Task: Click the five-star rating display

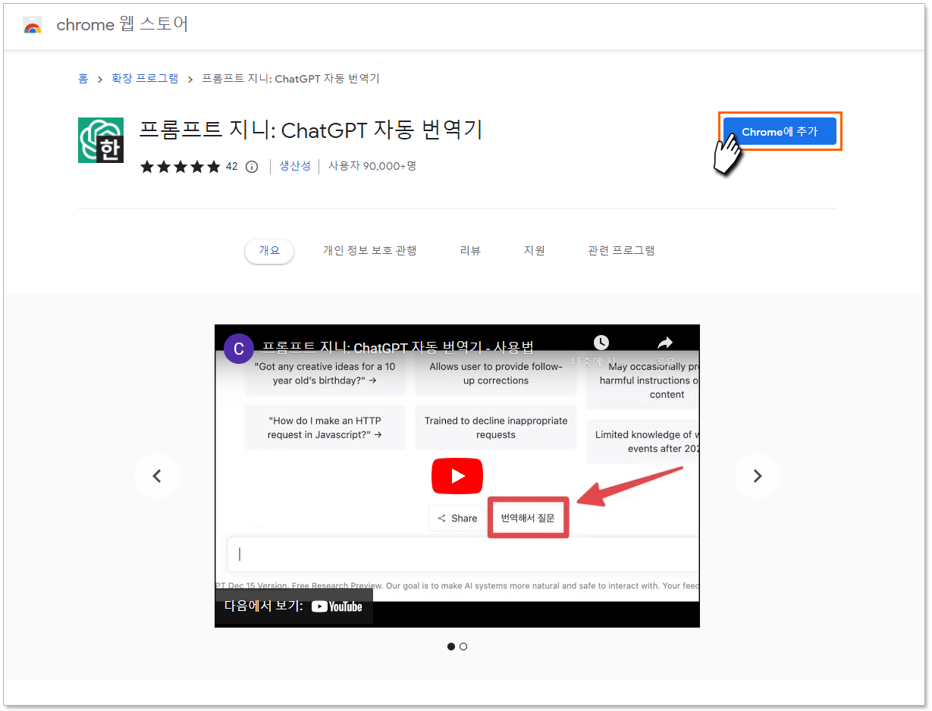Action: pos(180,166)
